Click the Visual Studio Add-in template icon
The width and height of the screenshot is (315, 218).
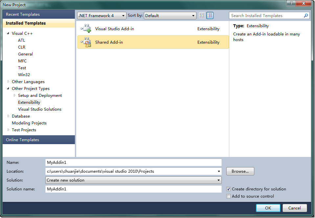[86, 29]
